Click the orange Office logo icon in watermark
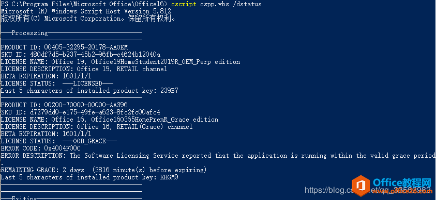The height and width of the screenshot is (200, 436). pos(360,185)
